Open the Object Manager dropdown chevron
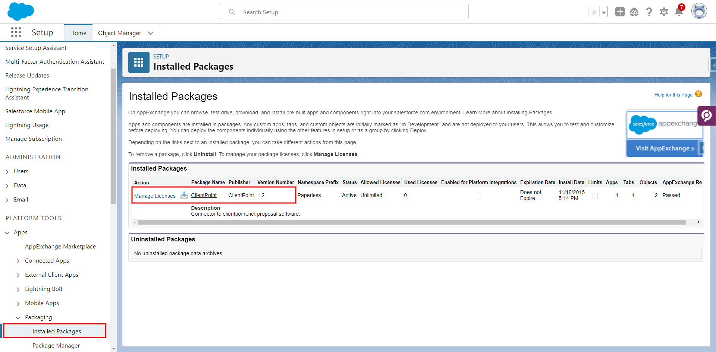 tap(151, 33)
